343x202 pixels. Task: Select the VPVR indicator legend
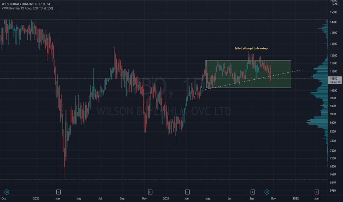[27, 8]
